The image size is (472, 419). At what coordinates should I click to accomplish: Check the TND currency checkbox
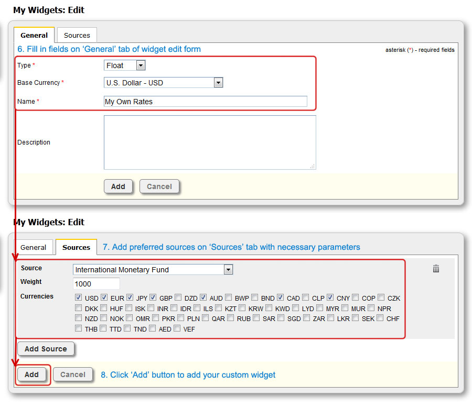127,328
